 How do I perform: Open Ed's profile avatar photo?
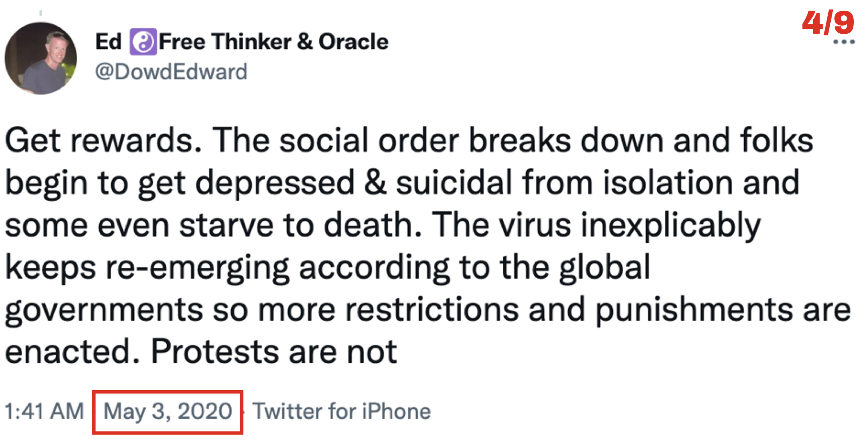coord(41,58)
